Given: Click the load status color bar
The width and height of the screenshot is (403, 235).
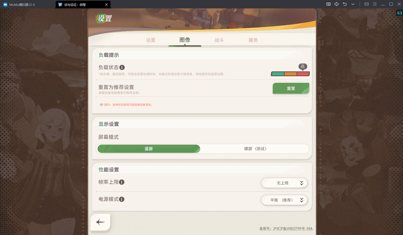Looking at the screenshot, I should point(290,74).
